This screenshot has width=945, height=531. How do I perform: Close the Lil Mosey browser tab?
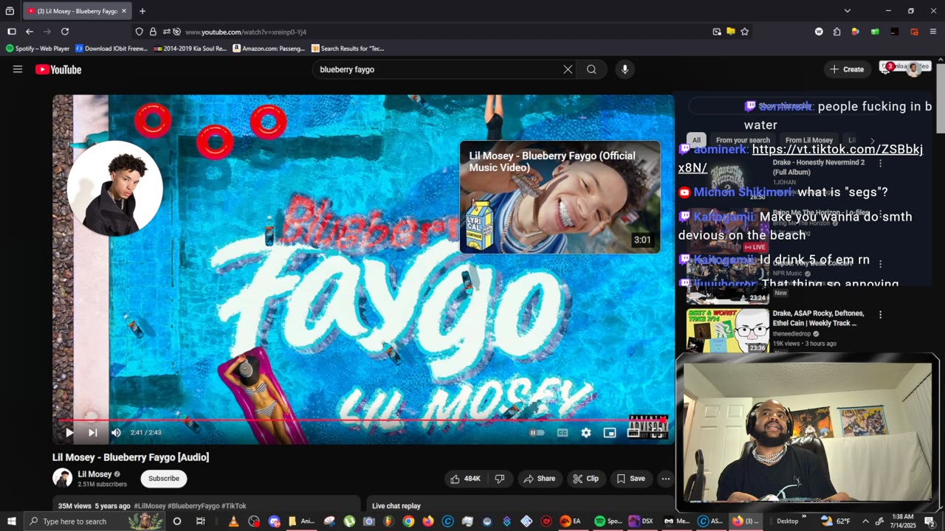click(x=124, y=11)
